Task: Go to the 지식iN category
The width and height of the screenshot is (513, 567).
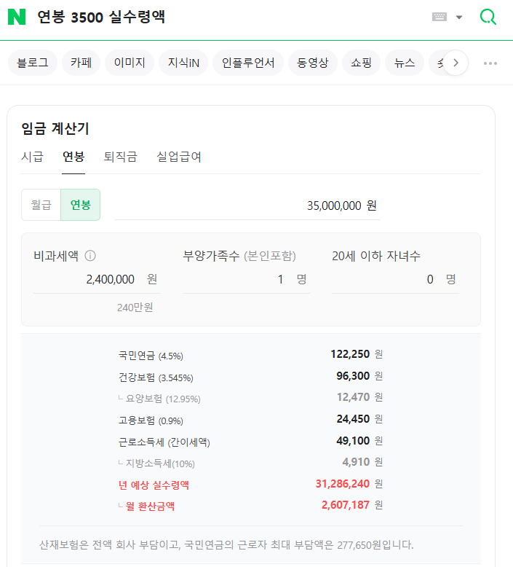Action: coord(183,63)
